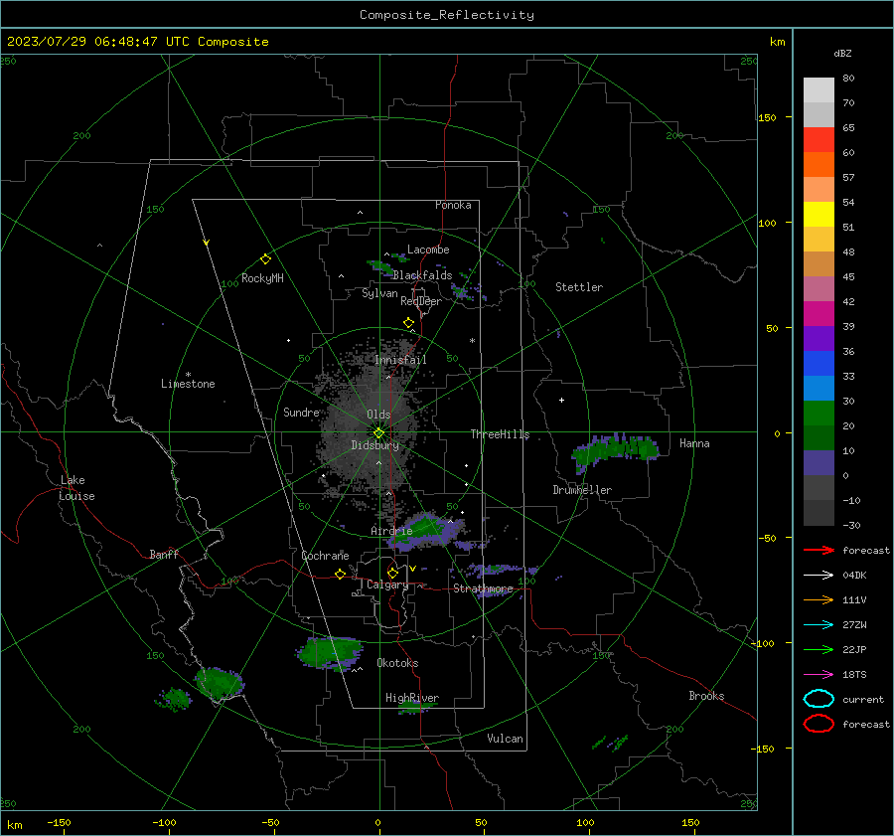Viewport: 894px width, 836px height.
Task: Click the yellow diamond marker below Cochrane
Action: point(340,574)
